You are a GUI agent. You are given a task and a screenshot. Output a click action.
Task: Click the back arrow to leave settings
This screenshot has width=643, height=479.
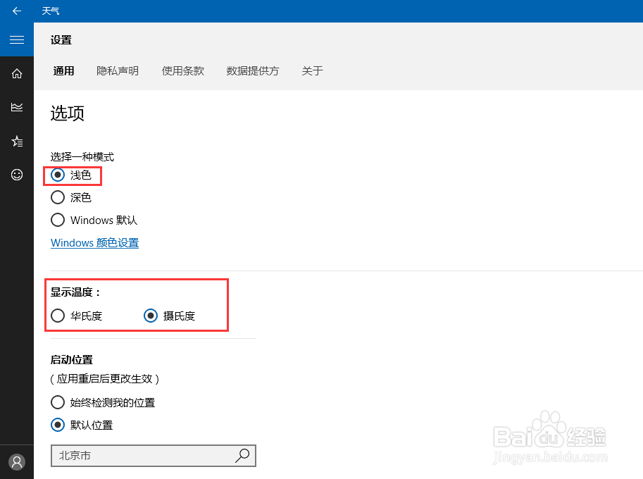(17, 11)
